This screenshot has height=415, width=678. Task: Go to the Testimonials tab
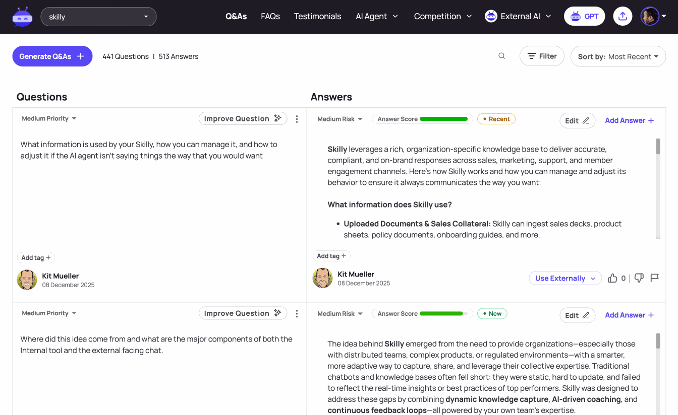tap(318, 17)
